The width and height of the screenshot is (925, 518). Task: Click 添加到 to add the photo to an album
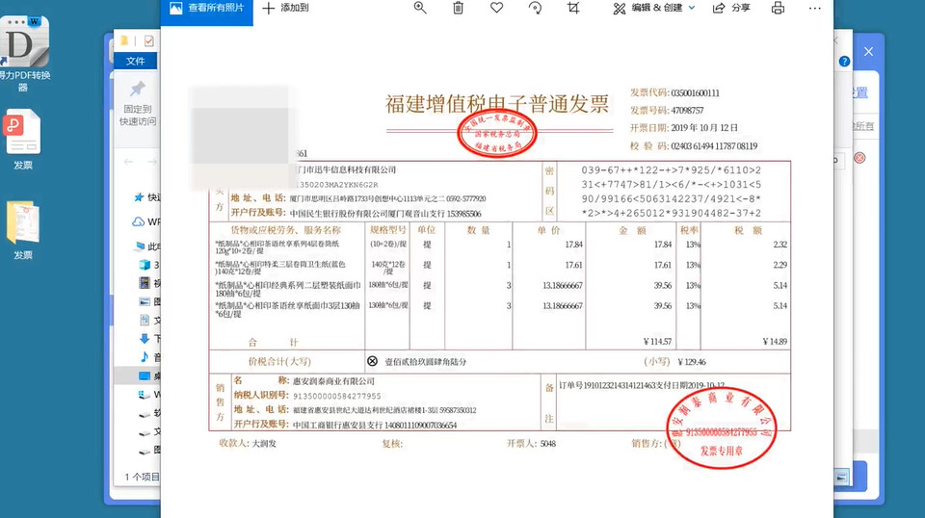285,9
